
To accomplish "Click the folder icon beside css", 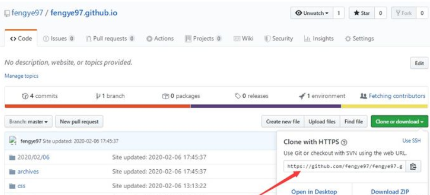I will (x=12, y=186).
